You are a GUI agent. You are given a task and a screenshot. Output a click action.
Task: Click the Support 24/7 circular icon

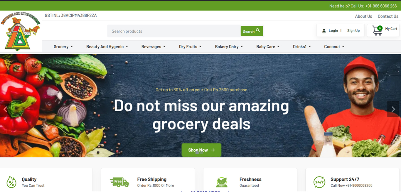coord(319,182)
